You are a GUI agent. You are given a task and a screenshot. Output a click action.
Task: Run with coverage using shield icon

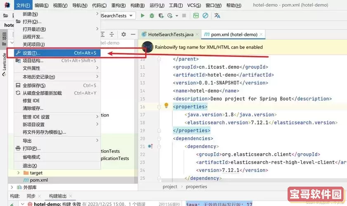[x=161, y=16]
